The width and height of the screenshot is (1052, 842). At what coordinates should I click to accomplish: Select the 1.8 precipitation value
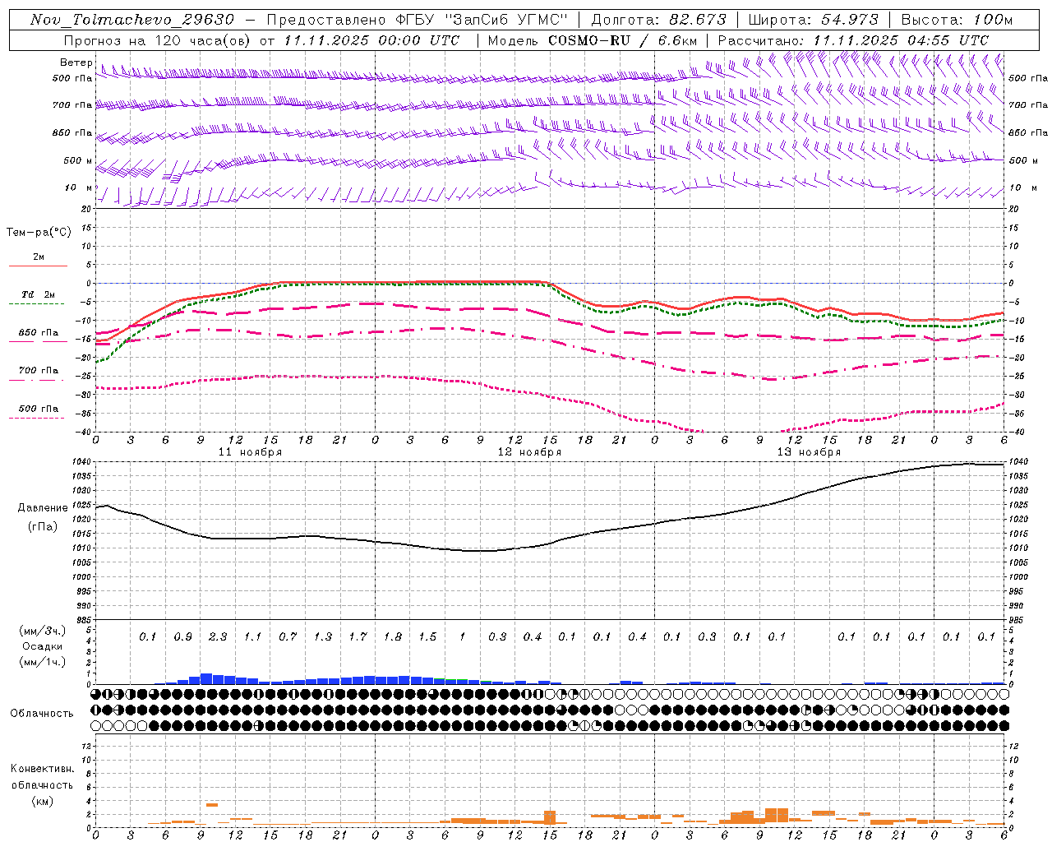(393, 636)
